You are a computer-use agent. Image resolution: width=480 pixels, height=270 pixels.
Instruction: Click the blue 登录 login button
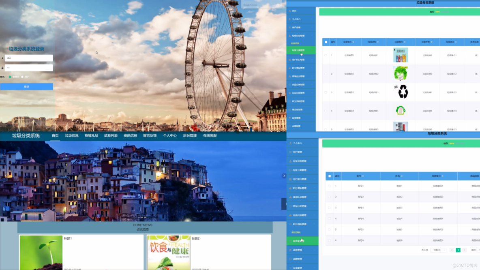tap(26, 87)
